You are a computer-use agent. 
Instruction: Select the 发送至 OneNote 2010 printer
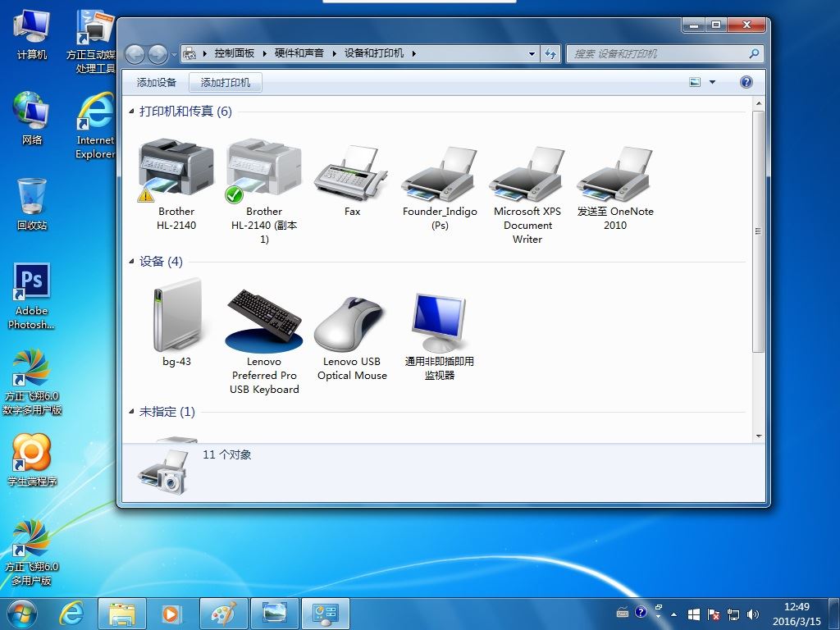pyautogui.click(x=615, y=188)
